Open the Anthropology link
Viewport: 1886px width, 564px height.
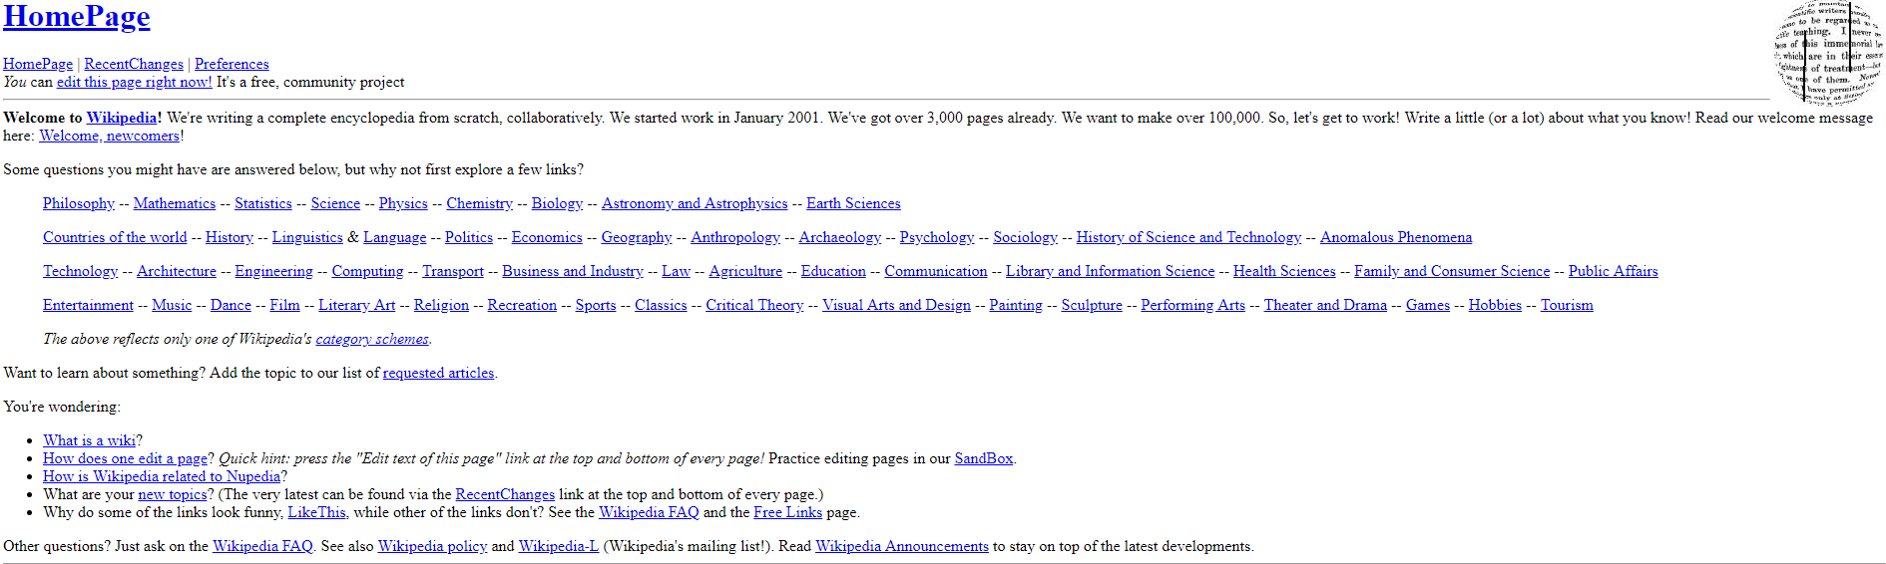tap(735, 237)
